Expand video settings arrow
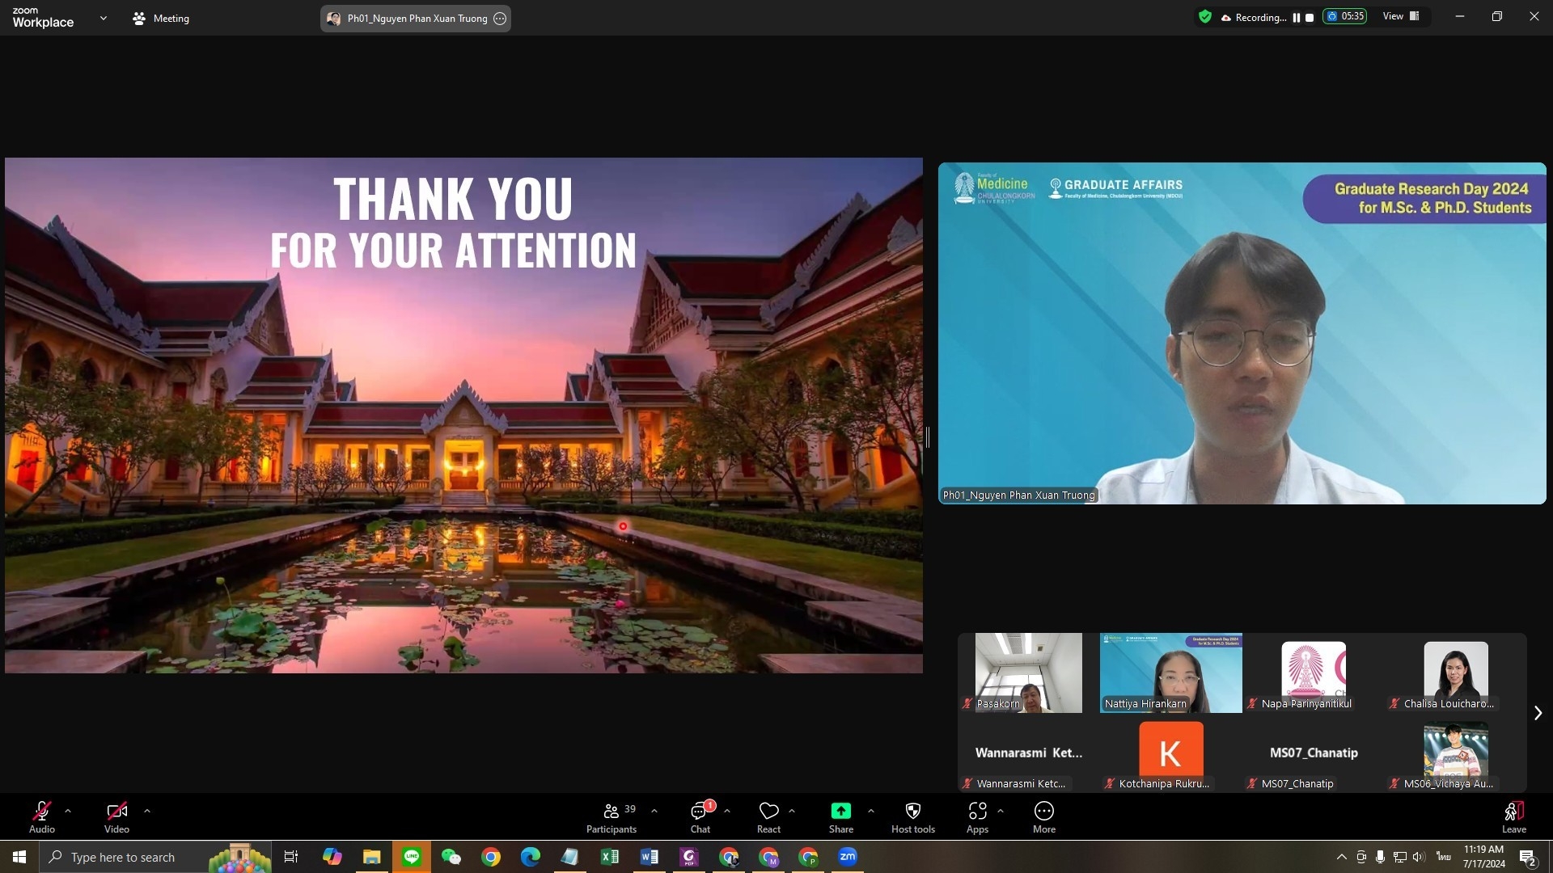 [x=146, y=811]
